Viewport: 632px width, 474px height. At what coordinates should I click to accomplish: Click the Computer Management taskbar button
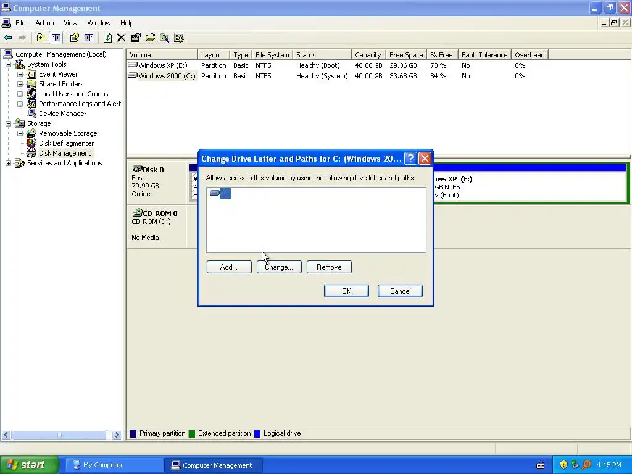click(x=214, y=465)
